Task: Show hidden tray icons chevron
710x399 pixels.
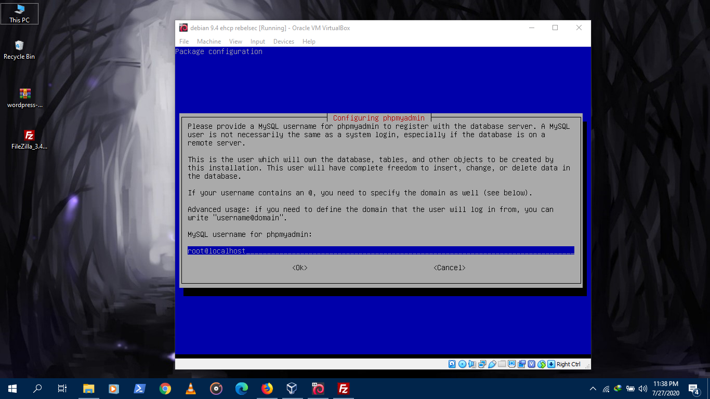Action: (593, 389)
